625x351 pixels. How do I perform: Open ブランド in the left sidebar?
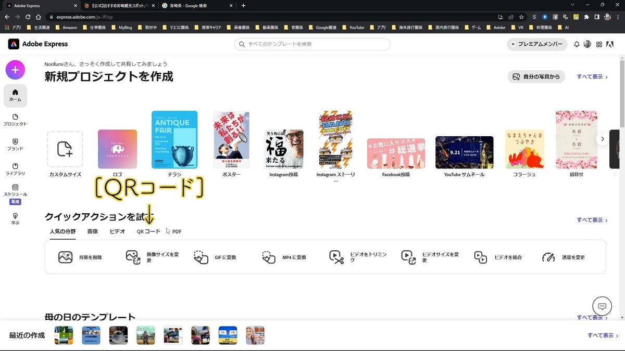(x=15, y=145)
